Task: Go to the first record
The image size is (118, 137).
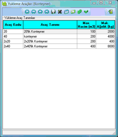Action: pos(27,12)
